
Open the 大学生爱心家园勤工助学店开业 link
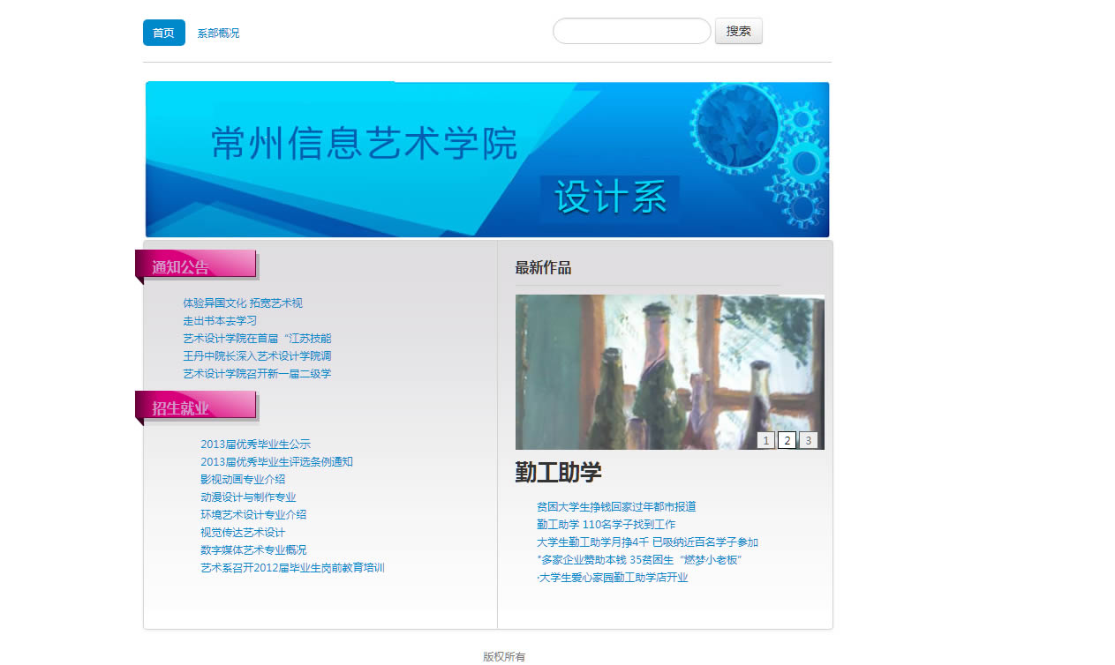point(613,578)
